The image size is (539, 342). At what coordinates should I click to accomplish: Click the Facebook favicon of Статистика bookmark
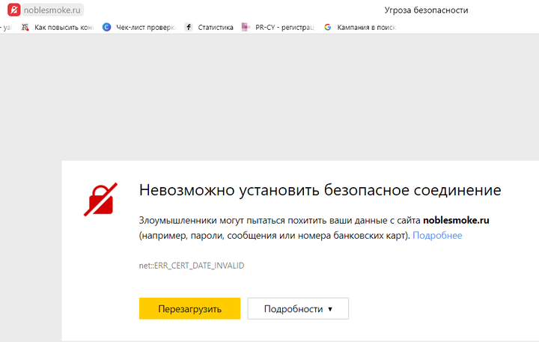[x=189, y=27]
